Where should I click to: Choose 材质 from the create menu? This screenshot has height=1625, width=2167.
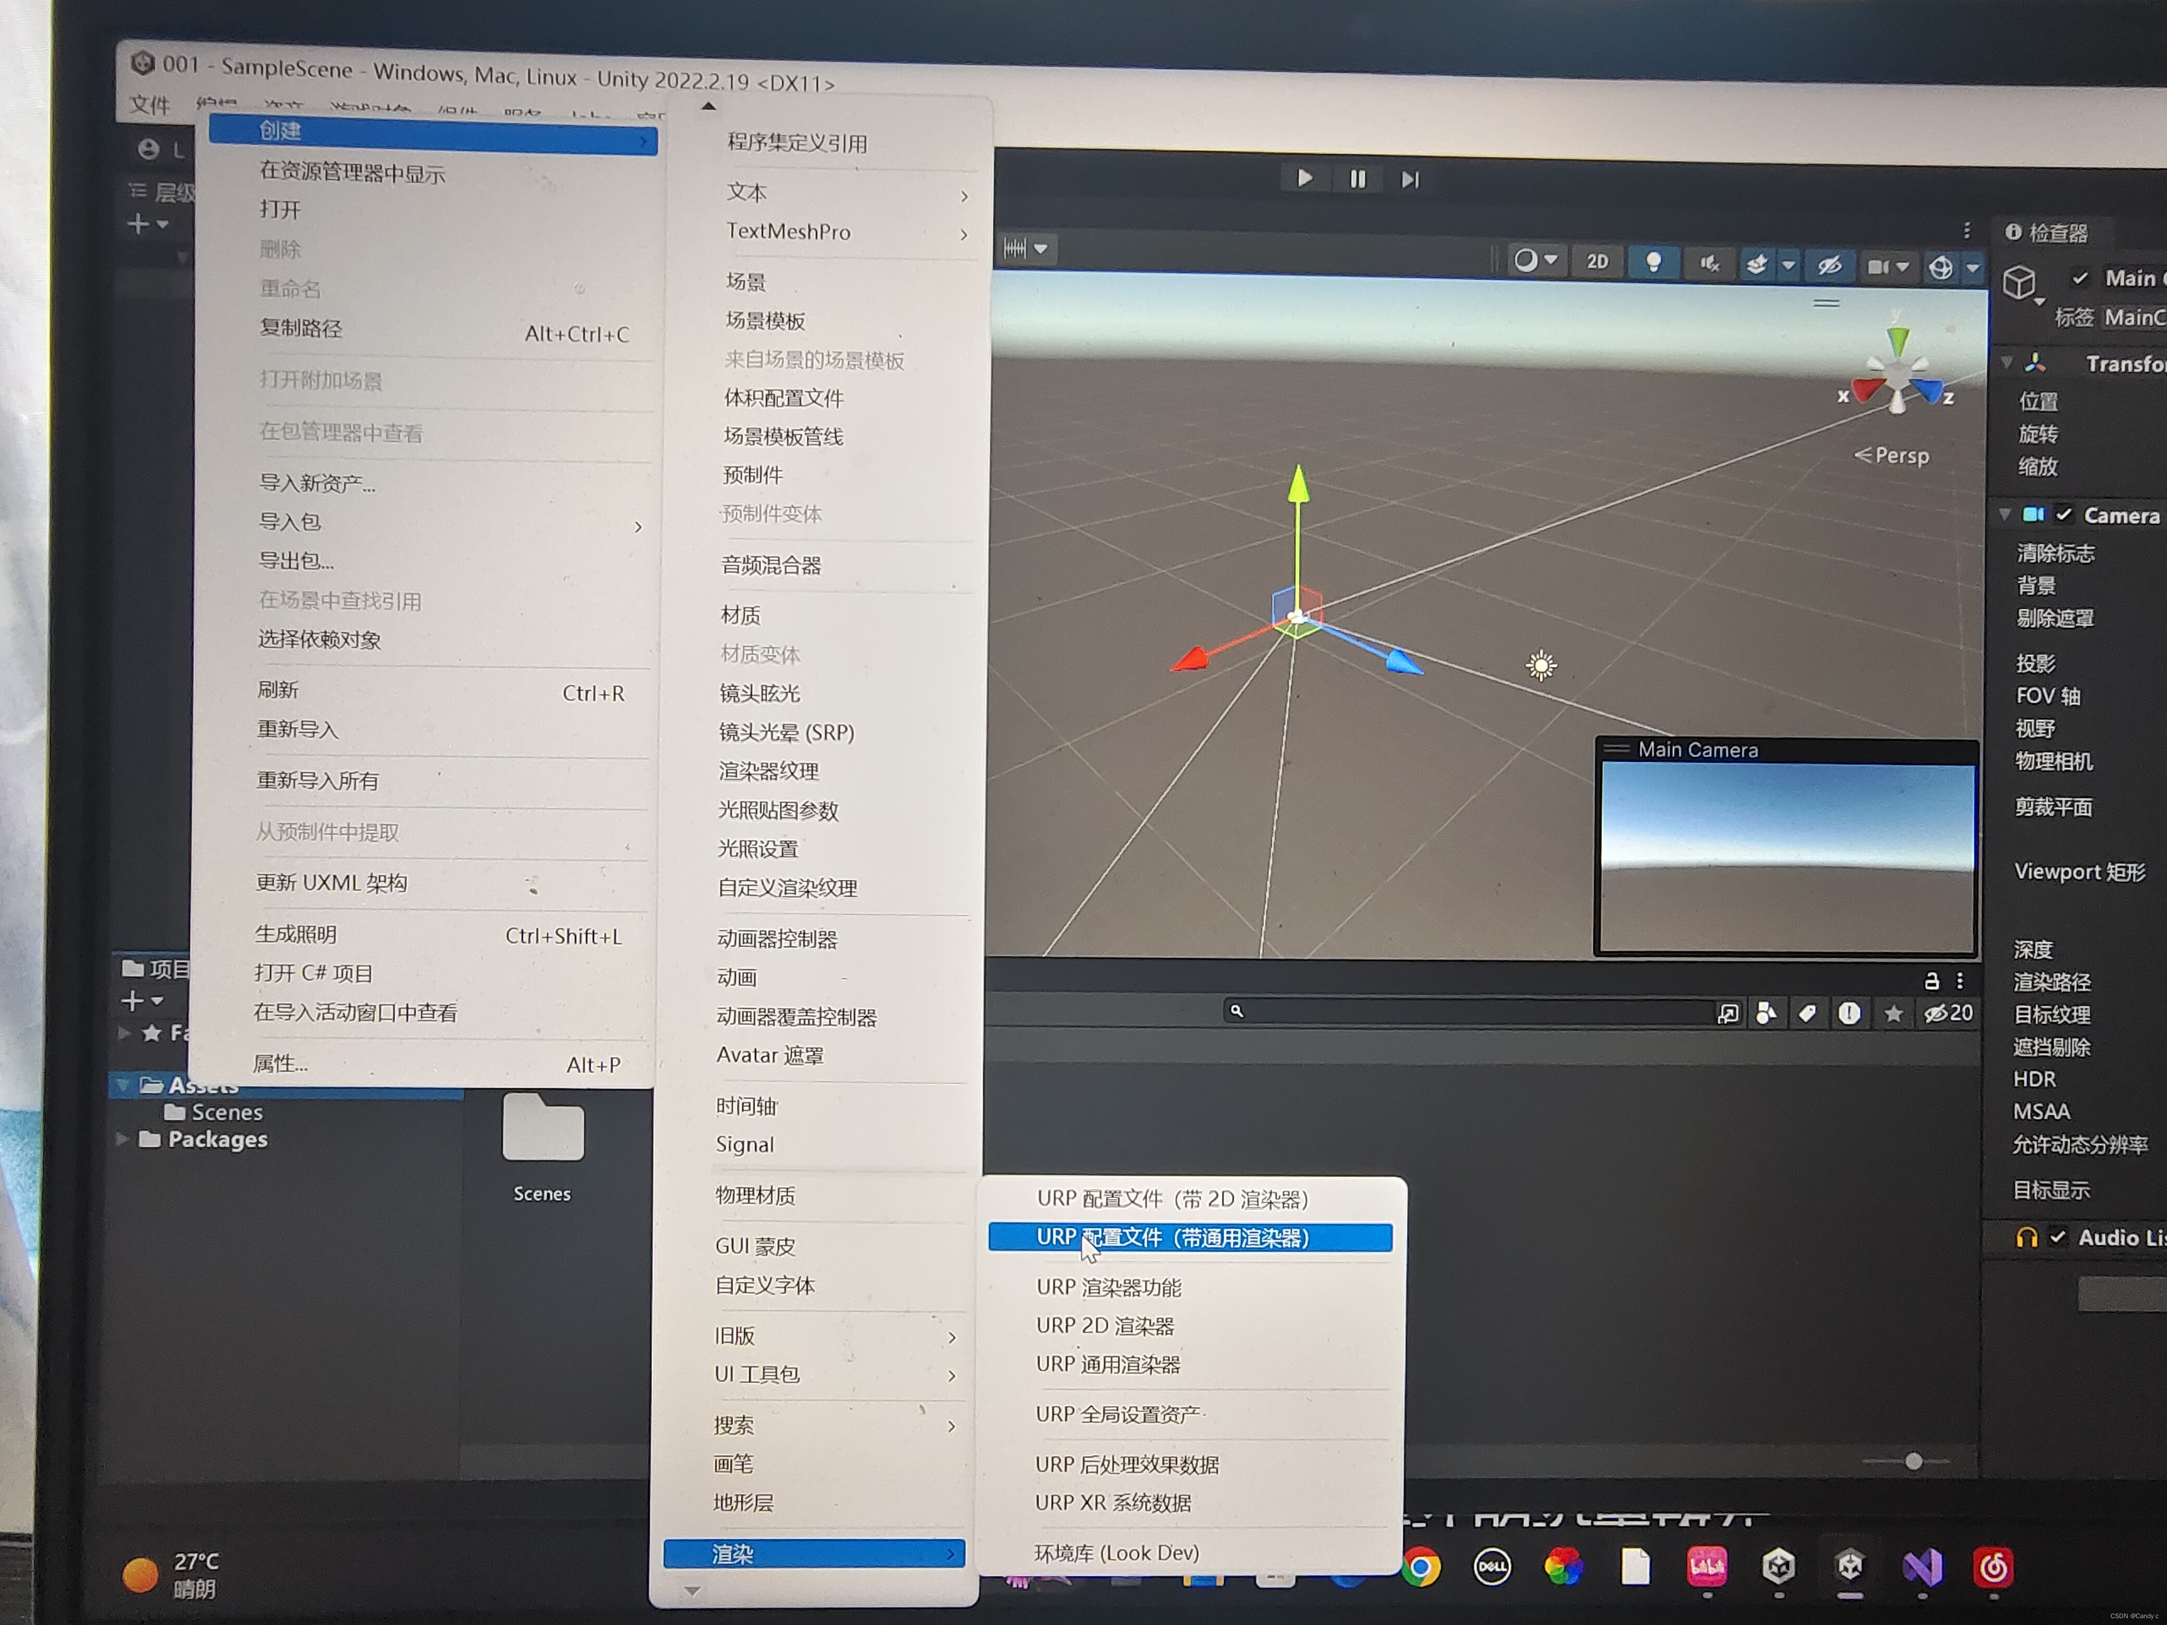(x=741, y=615)
